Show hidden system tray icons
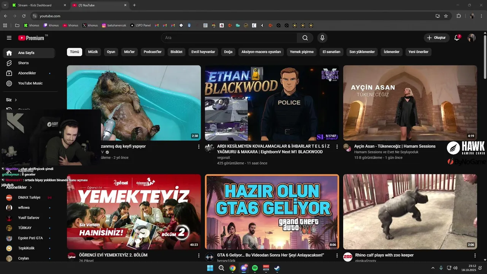The image size is (487, 274). pyautogui.click(x=433, y=268)
